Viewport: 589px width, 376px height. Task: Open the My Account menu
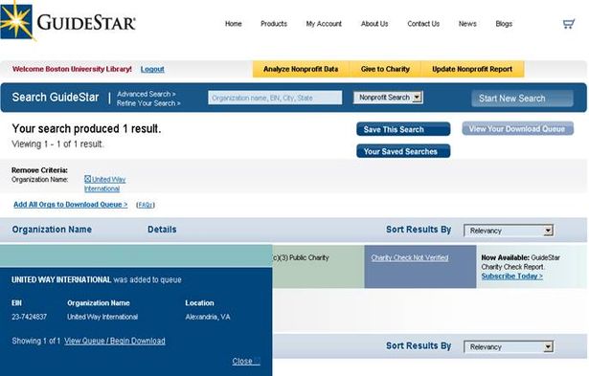(x=324, y=24)
